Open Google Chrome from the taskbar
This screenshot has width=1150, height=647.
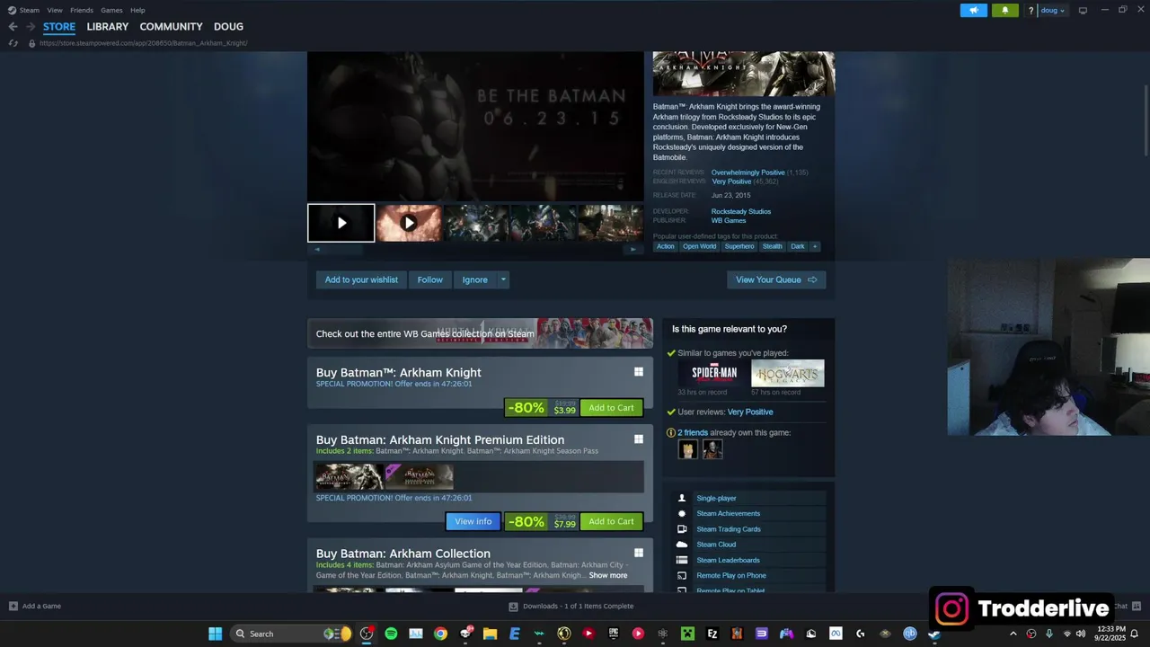[x=440, y=634]
